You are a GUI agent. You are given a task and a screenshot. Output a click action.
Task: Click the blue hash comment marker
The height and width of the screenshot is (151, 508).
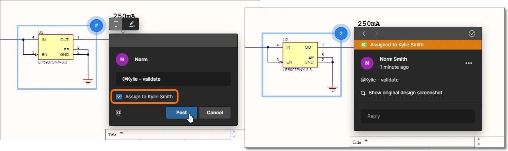pyautogui.click(x=96, y=26)
